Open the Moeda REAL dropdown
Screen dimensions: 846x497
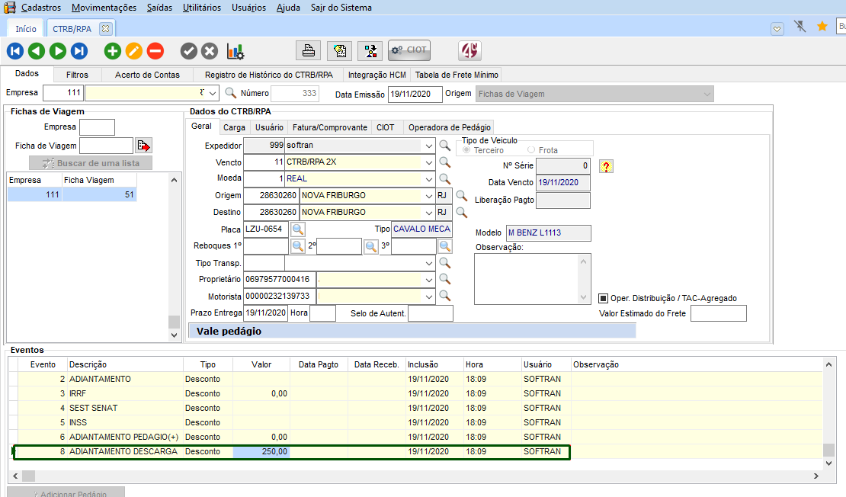tap(429, 179)
